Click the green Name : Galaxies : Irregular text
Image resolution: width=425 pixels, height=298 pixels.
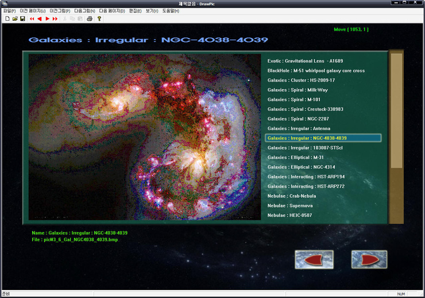point(79,233)
